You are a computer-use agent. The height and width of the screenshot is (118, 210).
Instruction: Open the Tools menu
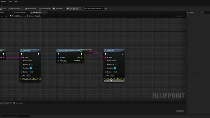tap(10, 1)
